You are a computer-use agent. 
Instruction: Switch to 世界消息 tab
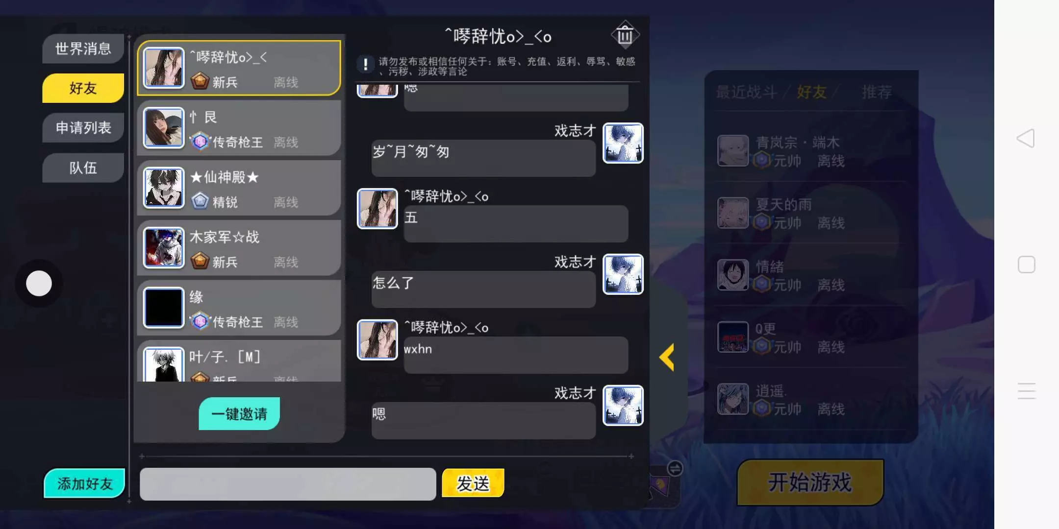(x=83, y=48)
